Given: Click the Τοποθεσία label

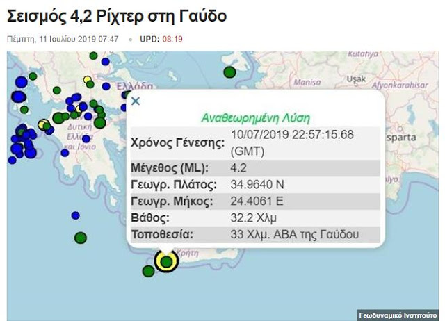Looking at the screenshot, I should click(x=162, y=235).
